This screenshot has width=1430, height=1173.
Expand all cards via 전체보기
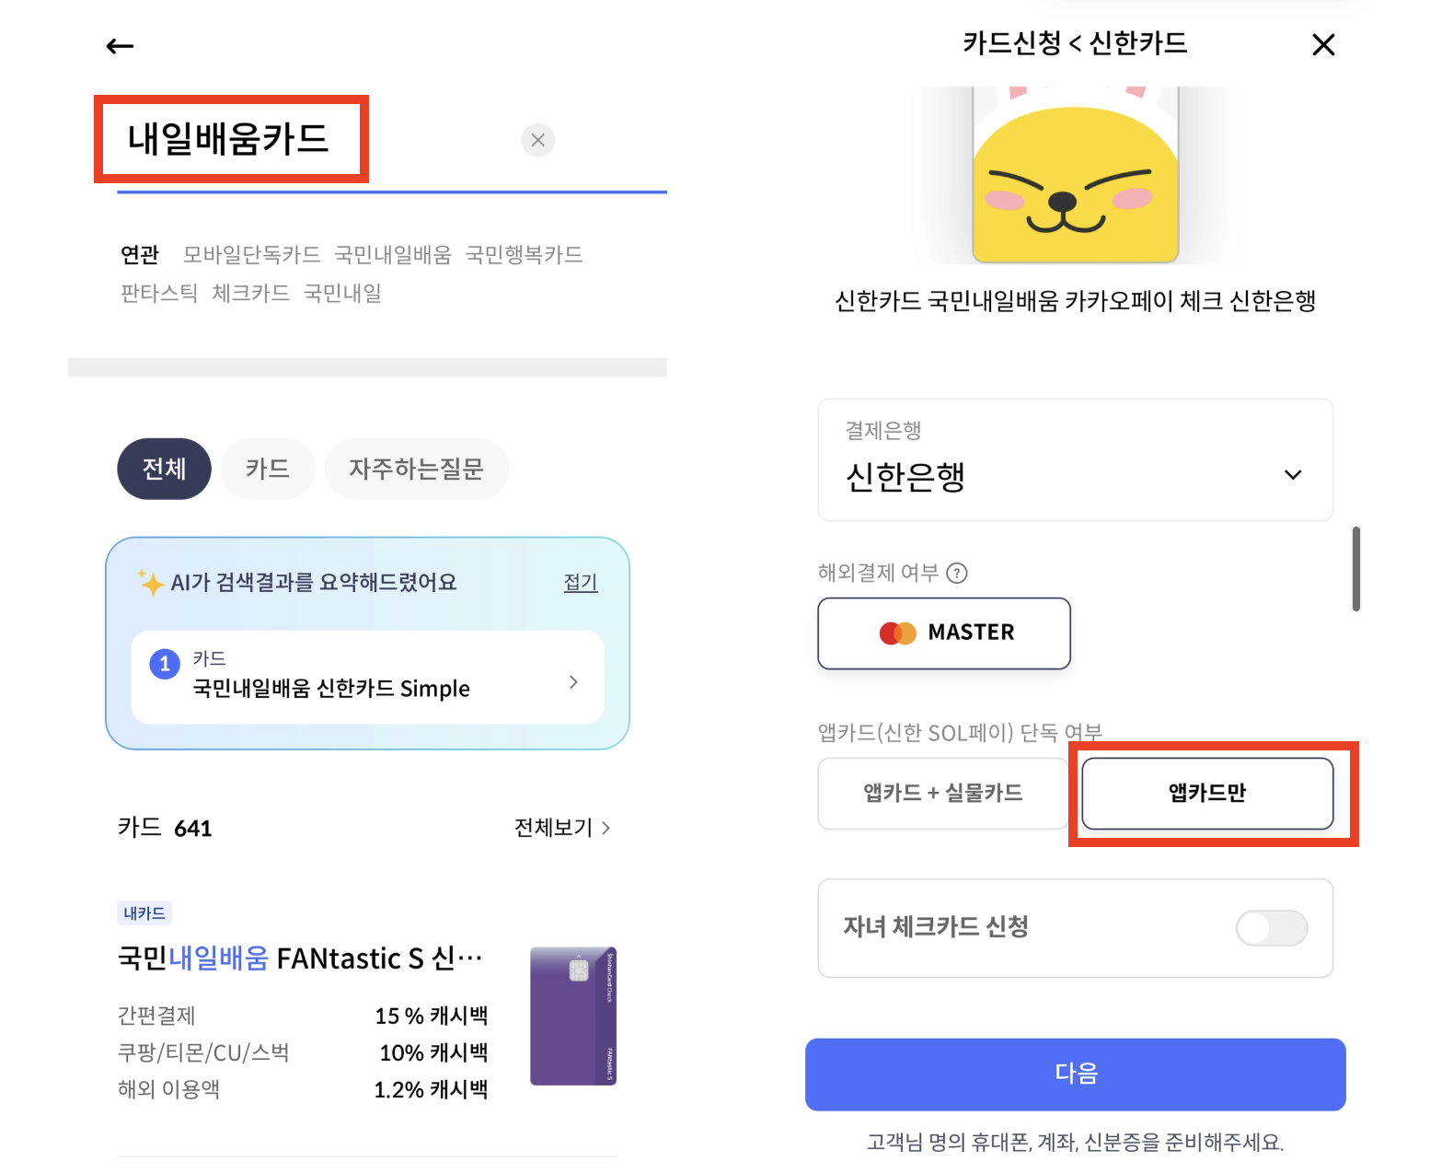[x=561, y=828]
